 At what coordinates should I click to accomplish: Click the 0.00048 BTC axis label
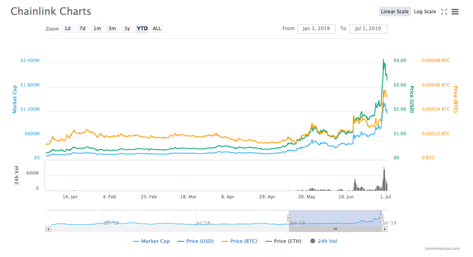tap(436, 60)
